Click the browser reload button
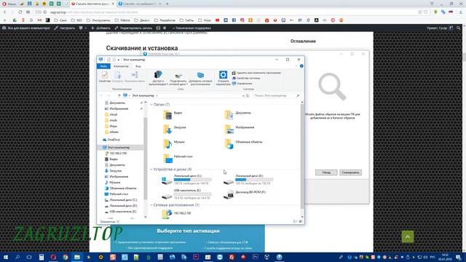The height and width of the screenshot is (262, 466). pos(20,12)
